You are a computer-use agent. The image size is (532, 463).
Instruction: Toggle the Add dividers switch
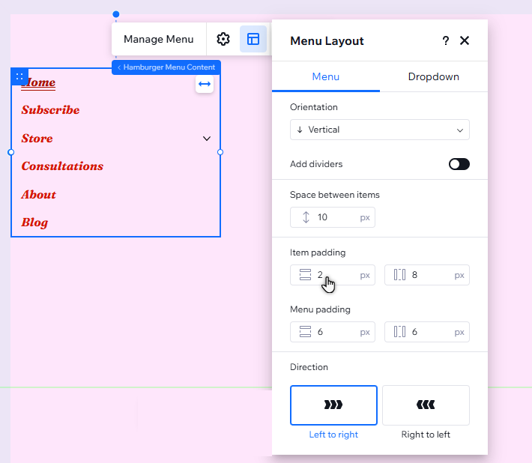459,164
